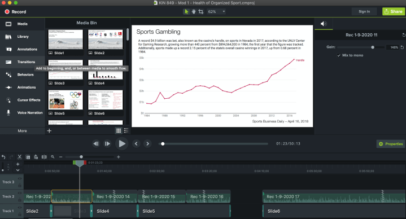This screenshot has width=406, height=219.
Task: Add a new track with plus button
Action: pyautogui.click(x=18, y=164)
